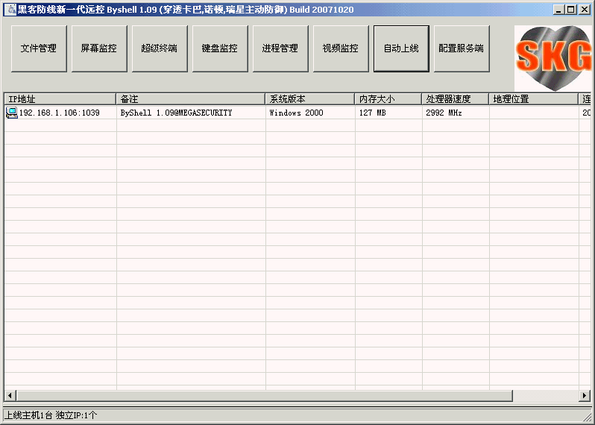Select the 键盘监控 button
595x425 pixels.
[220, 48]
